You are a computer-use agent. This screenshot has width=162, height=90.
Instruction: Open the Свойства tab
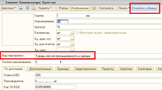[x=126, y=69]
